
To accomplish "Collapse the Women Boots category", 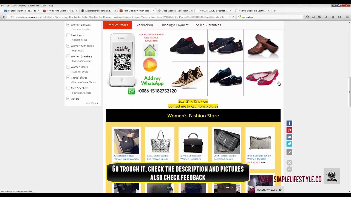I will 68,67.
